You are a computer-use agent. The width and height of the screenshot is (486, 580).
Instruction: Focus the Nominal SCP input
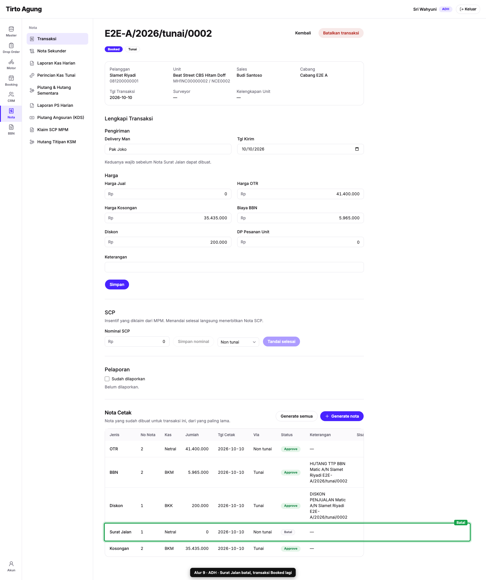tap(137, 342)
